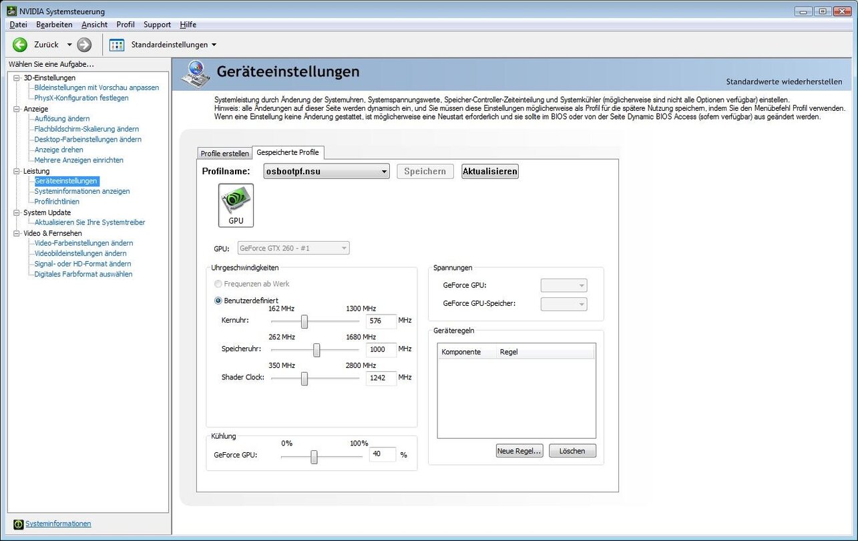Click the Shader Clock MHz input field
Viewport: 858px width, 541px height.
pos(381,378)
